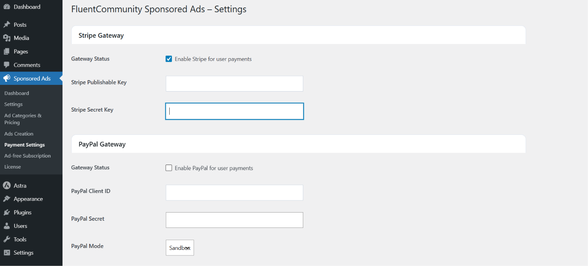Open the Sponsored Ads menu label
Screen dimensions: 588x266
click(x=32, y=79)
